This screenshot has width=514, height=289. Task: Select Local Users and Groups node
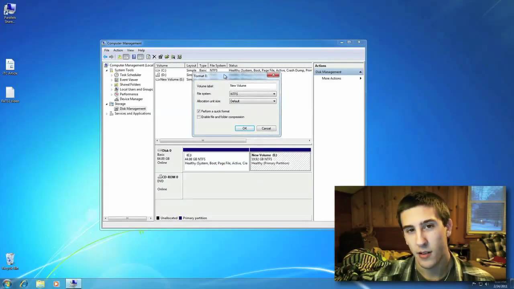136,90
